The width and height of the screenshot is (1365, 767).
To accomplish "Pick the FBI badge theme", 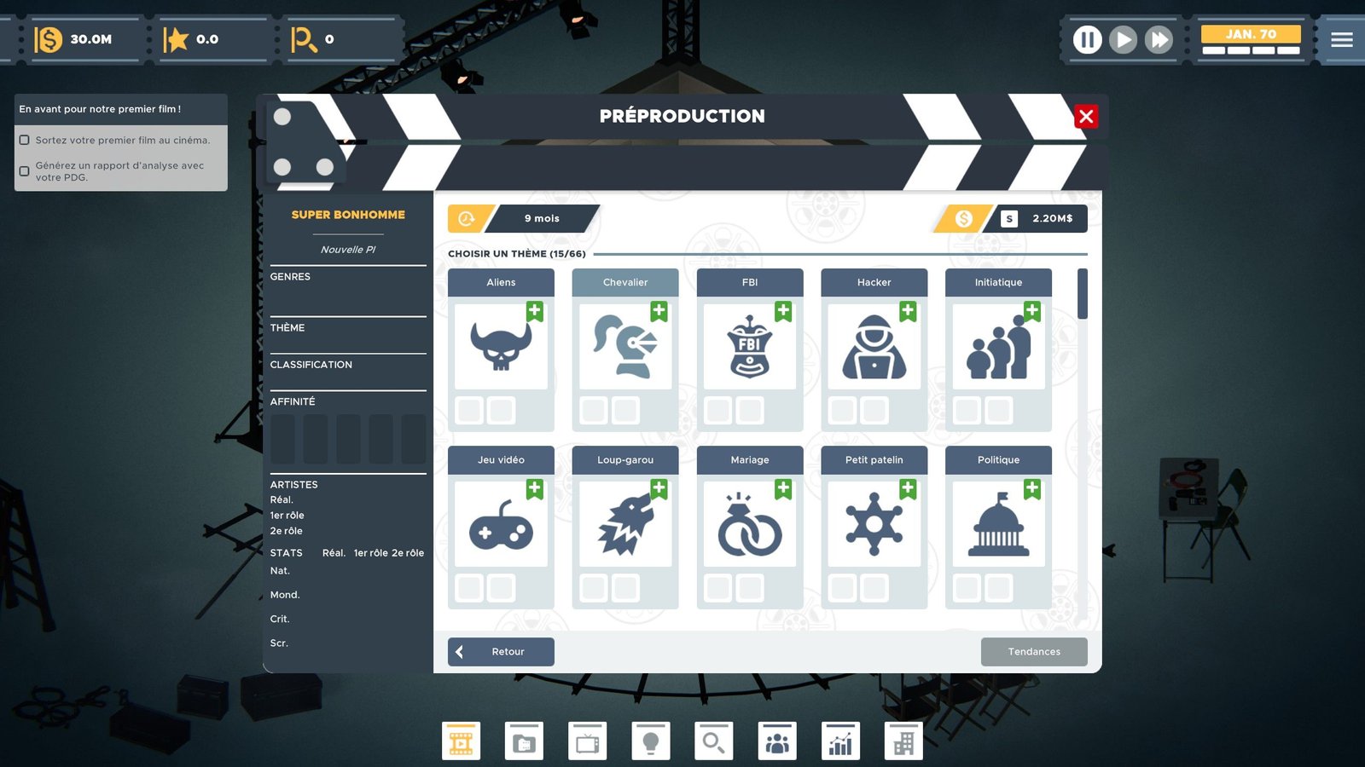I will (750, 347).
